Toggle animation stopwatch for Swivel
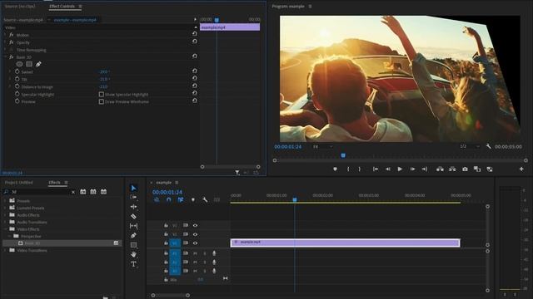This screenshot has width=533, height=299. 17,71
